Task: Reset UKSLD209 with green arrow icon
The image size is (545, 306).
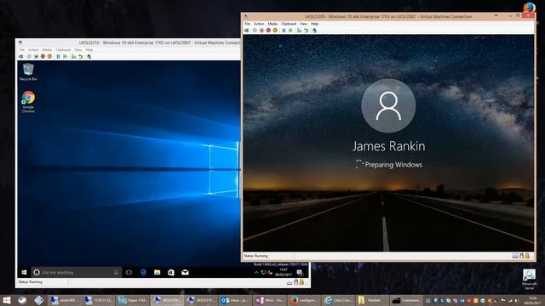Action: [x=290, y=31]
